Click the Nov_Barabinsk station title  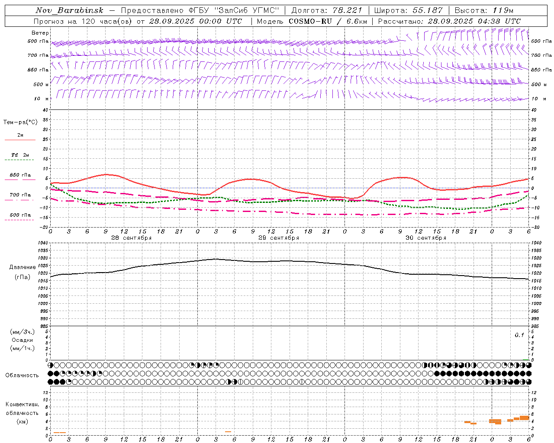click(x=69, y=10)
